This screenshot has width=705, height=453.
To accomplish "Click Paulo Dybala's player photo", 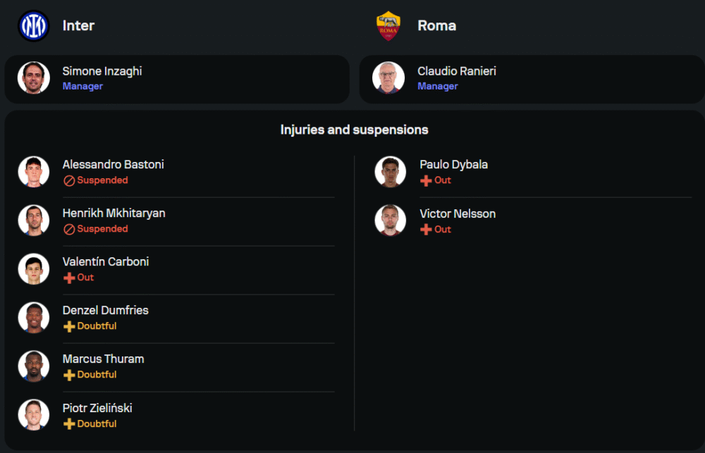I will pyautogui.click(x=390, y=172).
